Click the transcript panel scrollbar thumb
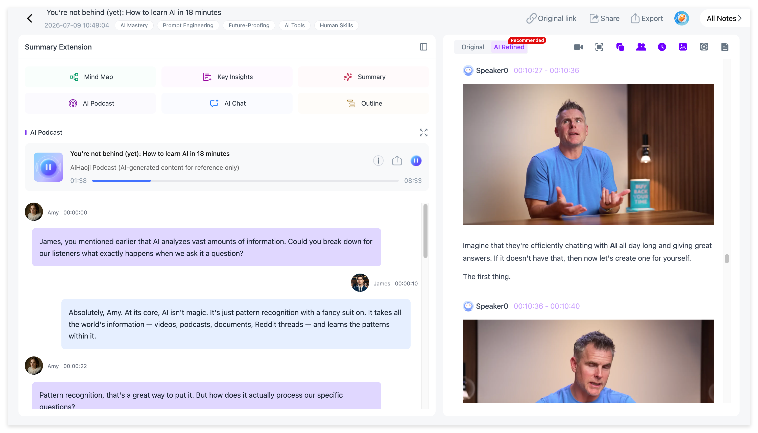The width and height of the screenshot is (758, 433). pyautogui.click(x=727, y=259)
